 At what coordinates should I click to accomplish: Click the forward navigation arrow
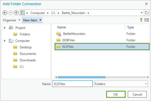pos(11,13)
